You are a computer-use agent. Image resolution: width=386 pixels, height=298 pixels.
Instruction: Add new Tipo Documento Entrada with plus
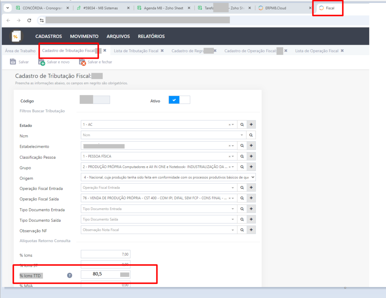tap(251, 209)
